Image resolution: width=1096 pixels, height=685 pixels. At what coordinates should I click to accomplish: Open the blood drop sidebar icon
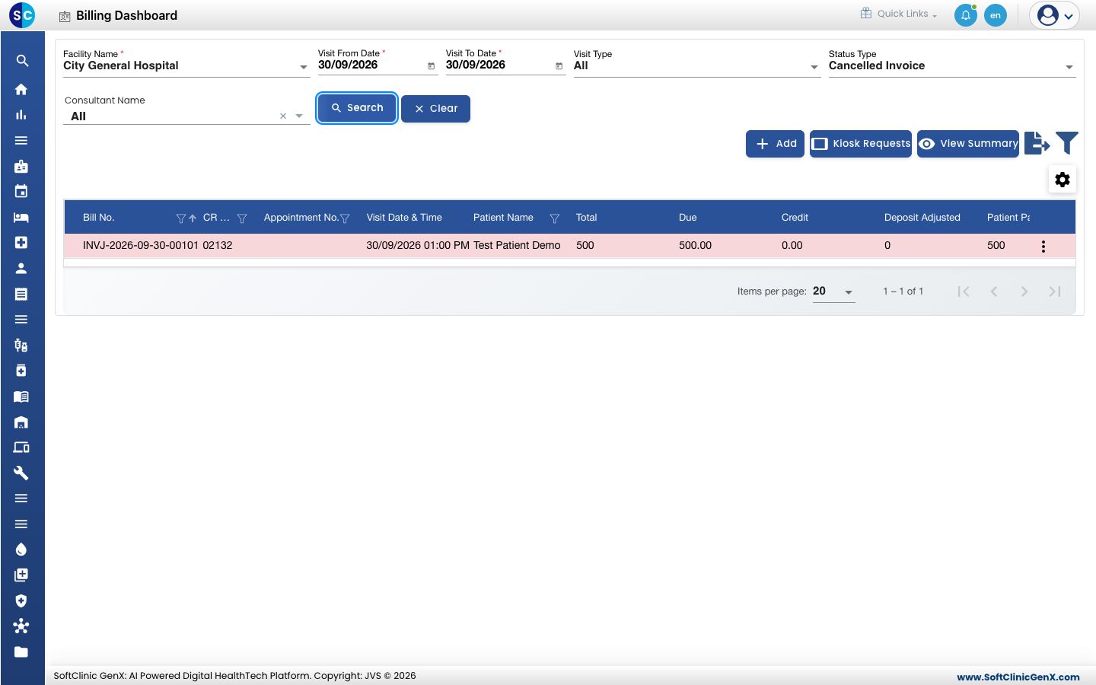coord(21,550)
